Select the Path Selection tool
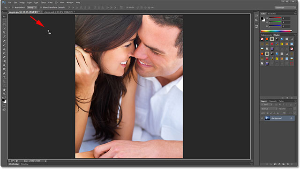 coord(4,81)
